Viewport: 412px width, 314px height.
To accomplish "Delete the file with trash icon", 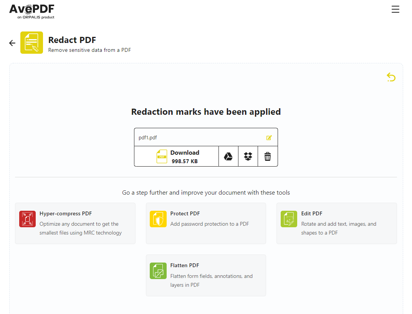I will pyautogui.click(x=268, y=156).
